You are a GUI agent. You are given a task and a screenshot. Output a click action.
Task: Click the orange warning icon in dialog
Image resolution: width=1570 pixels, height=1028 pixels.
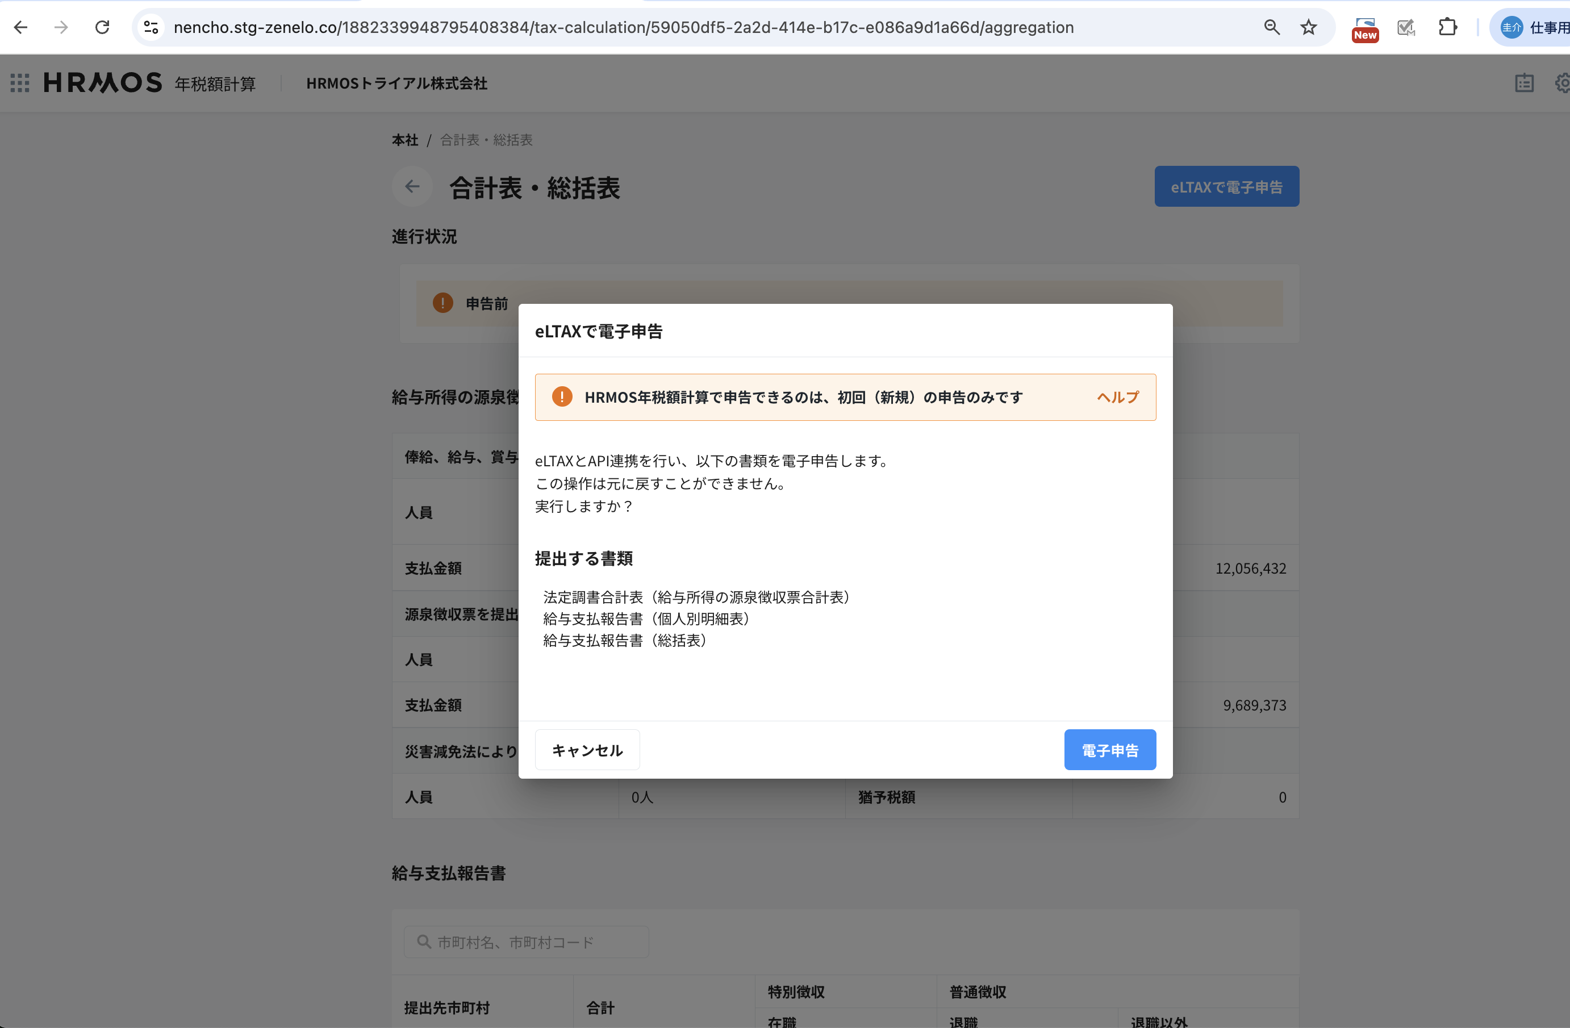point(562,397)
